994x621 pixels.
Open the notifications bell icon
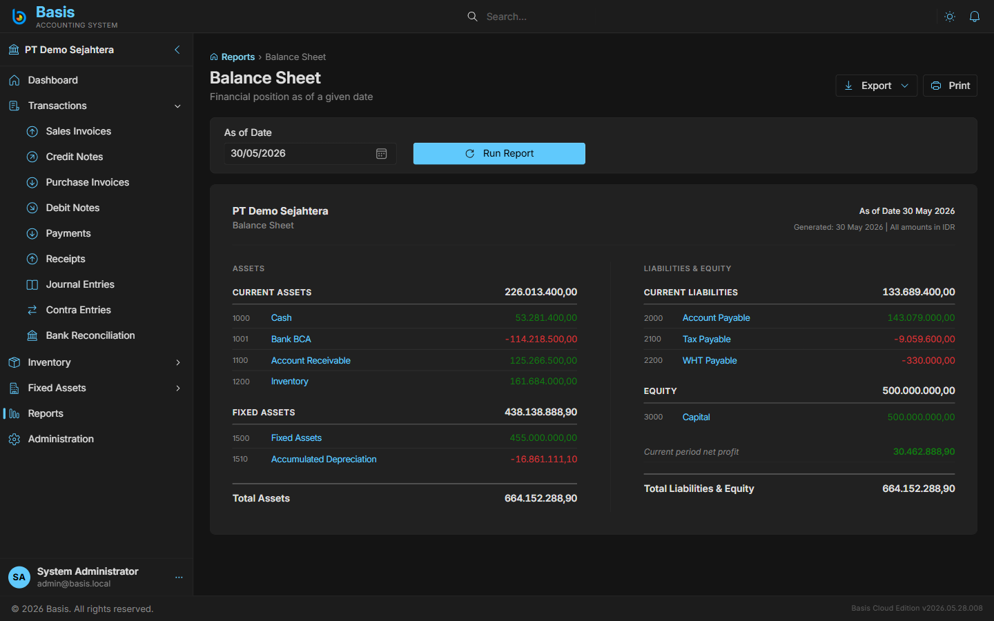pyautogui.click(x=975, y=17)
